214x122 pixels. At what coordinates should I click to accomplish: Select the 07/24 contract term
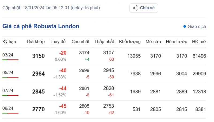tap(8, 90)
